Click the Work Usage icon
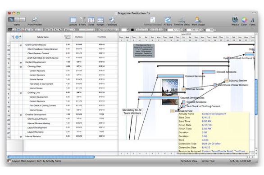This screenshot has height=175, width=264. coord(198,20)
